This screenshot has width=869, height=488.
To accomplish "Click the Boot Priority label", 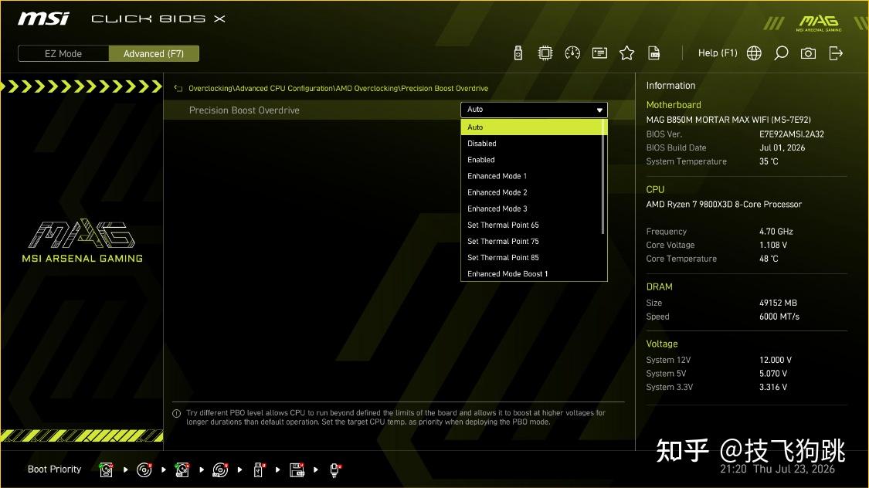I will pos(54,469).
